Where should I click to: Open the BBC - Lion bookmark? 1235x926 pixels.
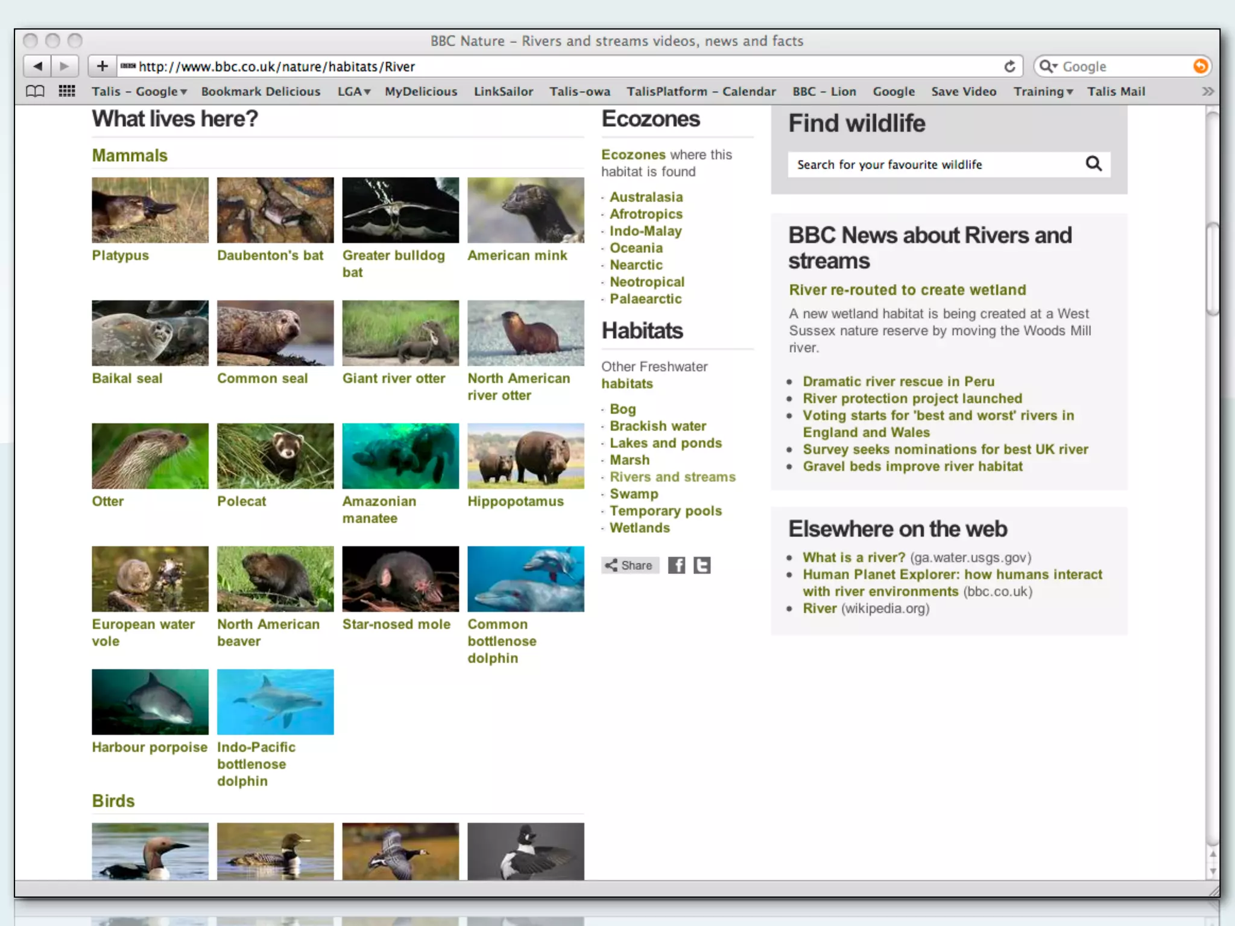(x=824, y=92)
